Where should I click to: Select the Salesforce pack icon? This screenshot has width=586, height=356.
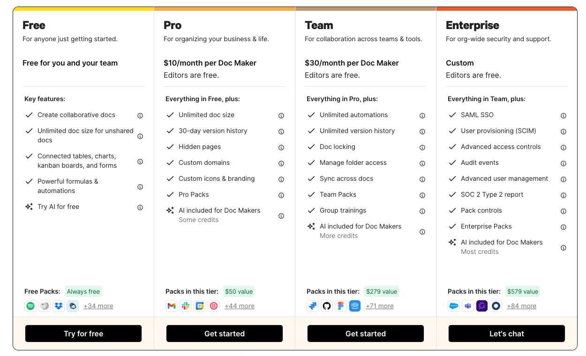(x=454, y=306)
